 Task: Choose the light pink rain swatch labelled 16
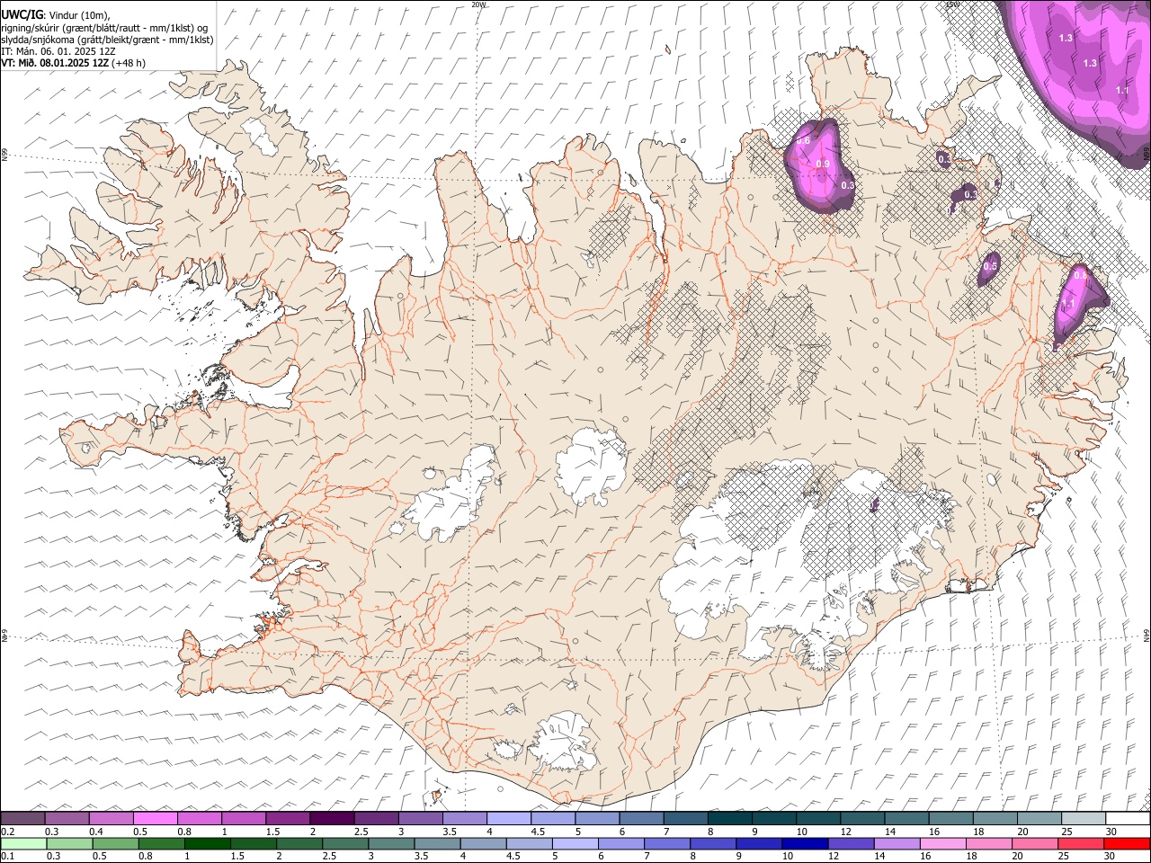941,844
